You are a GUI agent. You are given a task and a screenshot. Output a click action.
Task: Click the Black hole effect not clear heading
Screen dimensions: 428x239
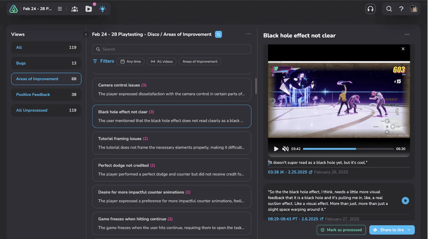[299, 36]
